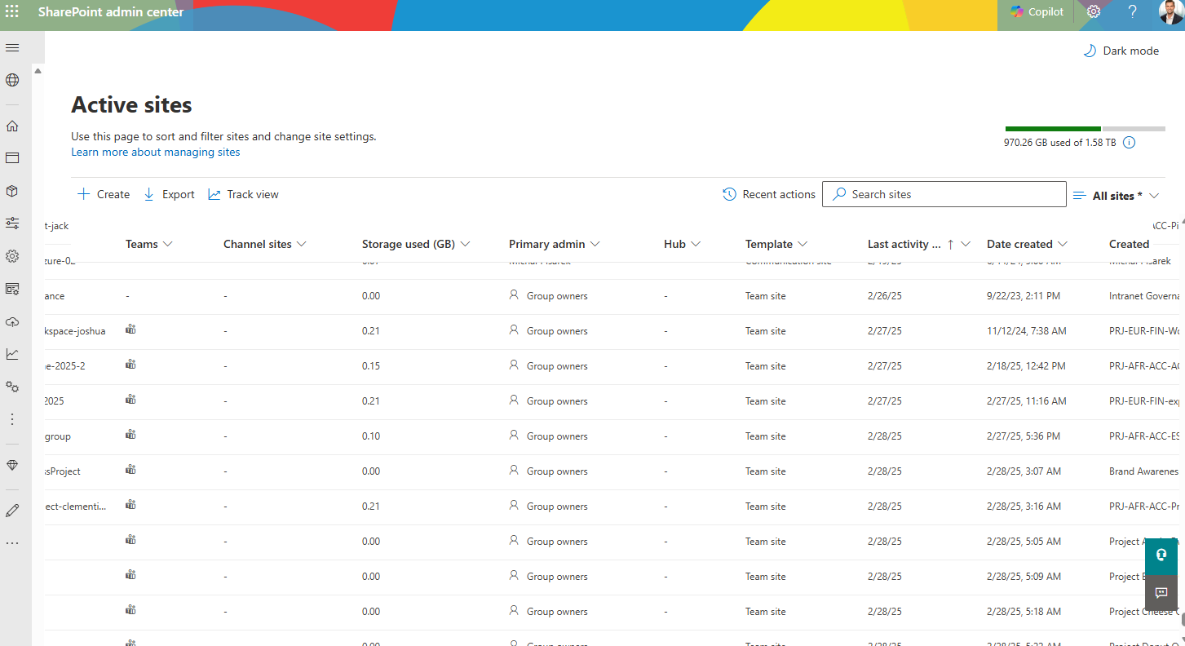1185x646 pixels.
Task: Open the Last activity sort dropdown
Action: (x=918, y=243)
